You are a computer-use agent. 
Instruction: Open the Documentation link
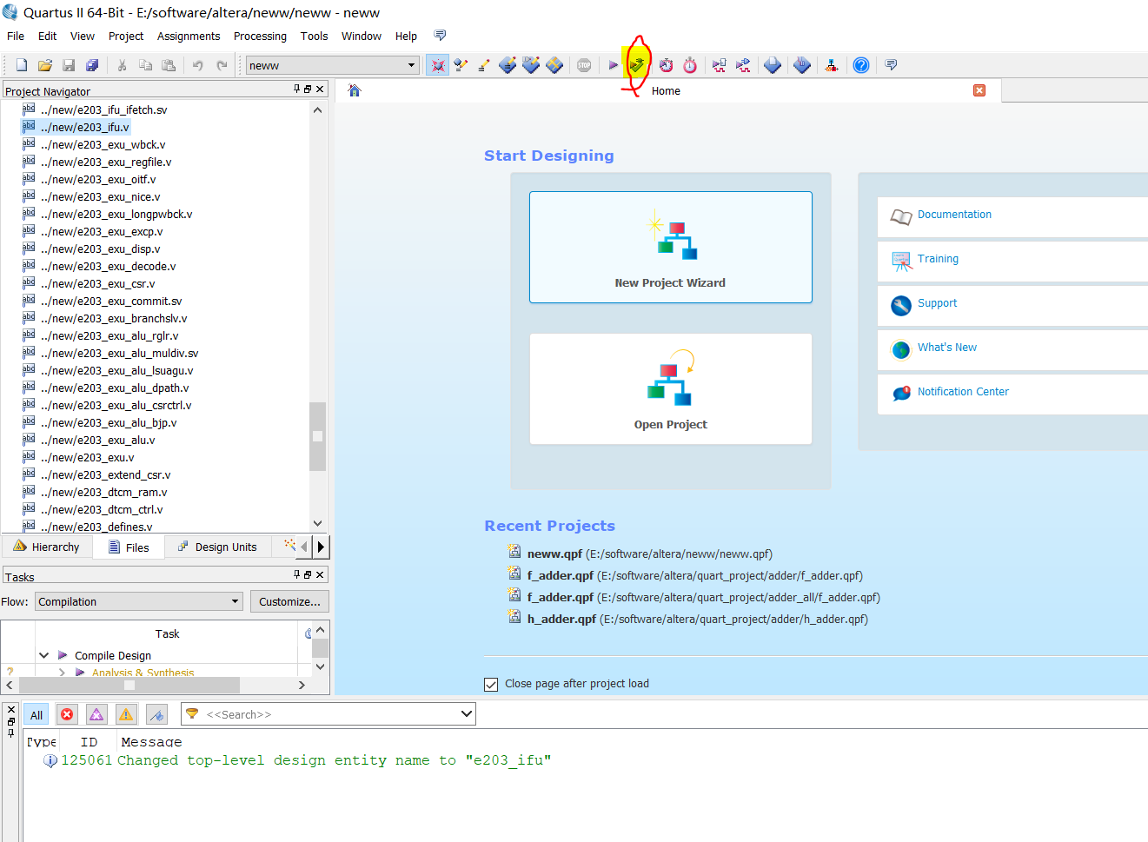(x=954, y=215)
